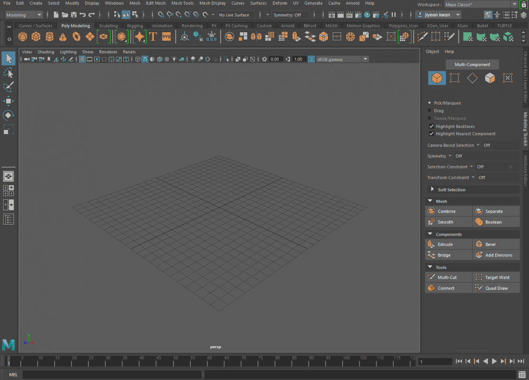This screenshot has height=380, width=529.
Task: Create a polygon cube from the shelf
Action: point(36,37)
